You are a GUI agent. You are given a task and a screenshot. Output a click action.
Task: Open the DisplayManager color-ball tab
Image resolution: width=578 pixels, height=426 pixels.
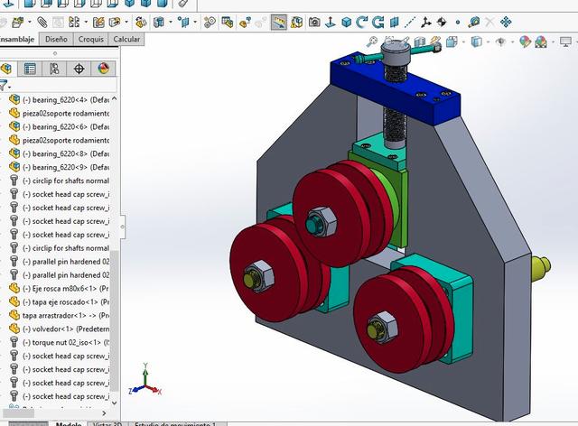point(104,69)
